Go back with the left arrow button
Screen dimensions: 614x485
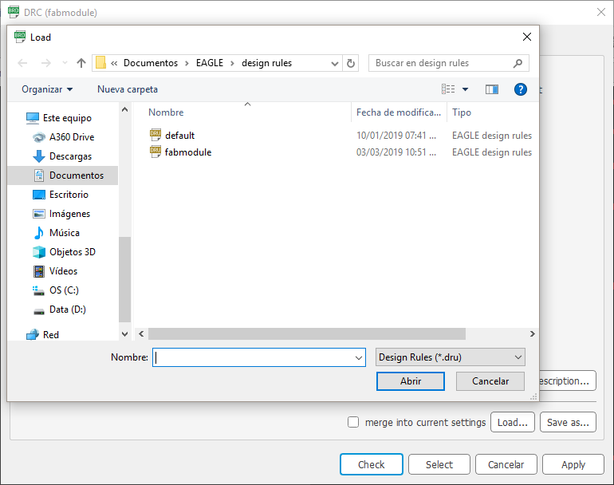coord(22,63)
